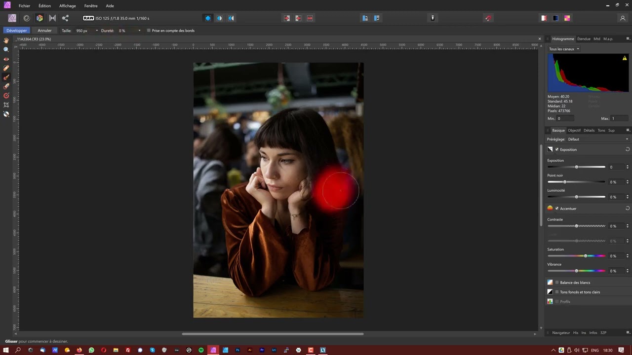The width and height of the screenshot is (632, 355).
Task: Adjust the Exposition slider
Action: point(576,167)
